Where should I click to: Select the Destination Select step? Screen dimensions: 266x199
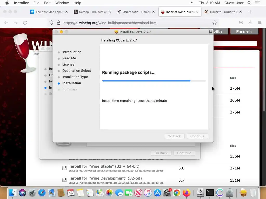77,70
